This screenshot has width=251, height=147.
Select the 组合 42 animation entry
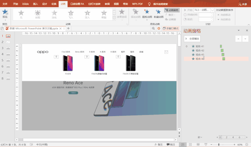pyautogui.click(x=216, y=50)
